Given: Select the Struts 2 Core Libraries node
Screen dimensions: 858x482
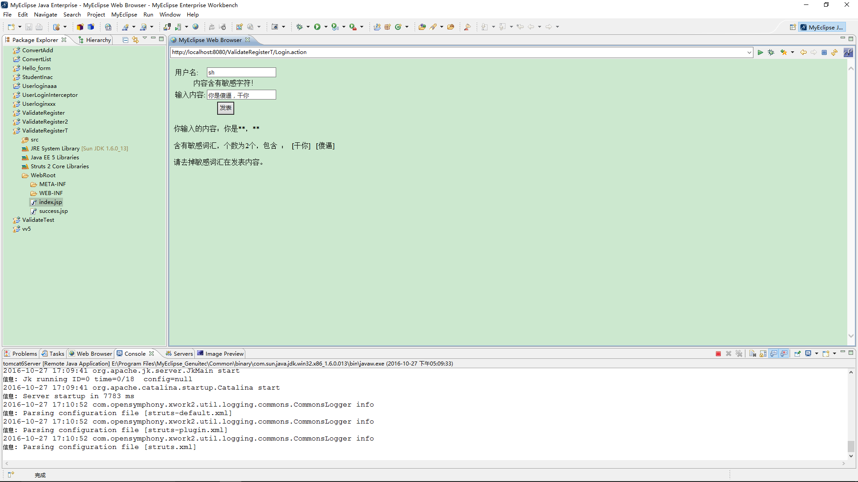Looking at the screenshot, I should point(55,166).
